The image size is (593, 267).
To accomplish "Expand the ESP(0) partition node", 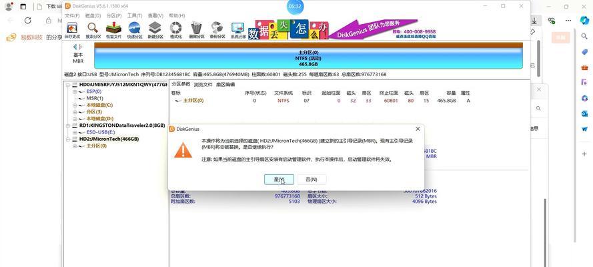I will click(x=75, y=91).
